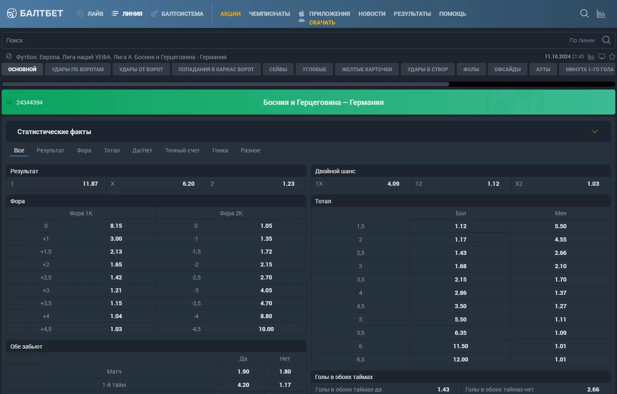Screen dimensions: 617x394
Task: Open the Чемпионаты link in header
Action: click(269, 14)
